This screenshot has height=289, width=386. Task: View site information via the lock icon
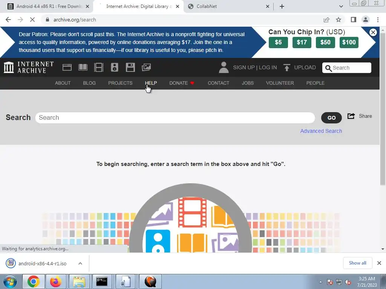(47, 20)
